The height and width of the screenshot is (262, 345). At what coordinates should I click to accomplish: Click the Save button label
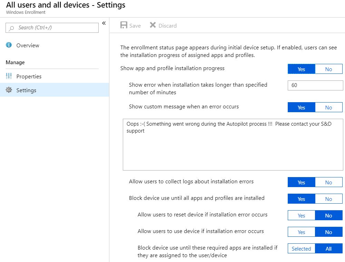point(135,26)
